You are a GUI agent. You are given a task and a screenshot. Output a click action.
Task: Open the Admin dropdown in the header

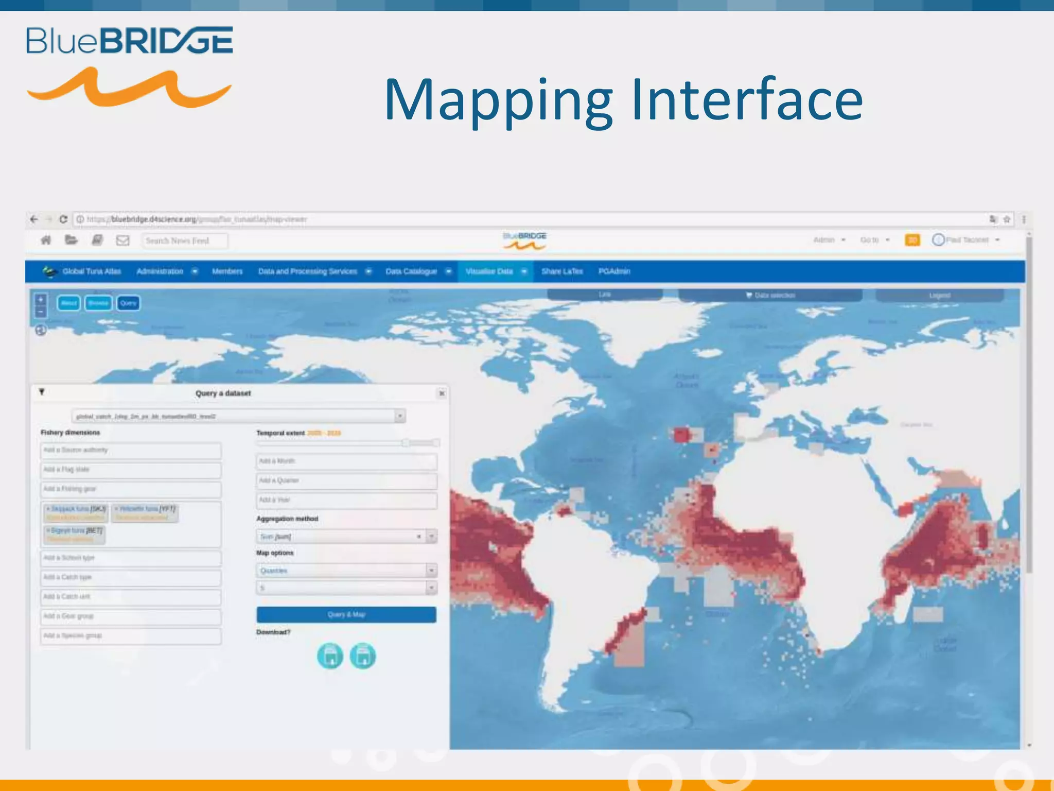coord(829,240)
